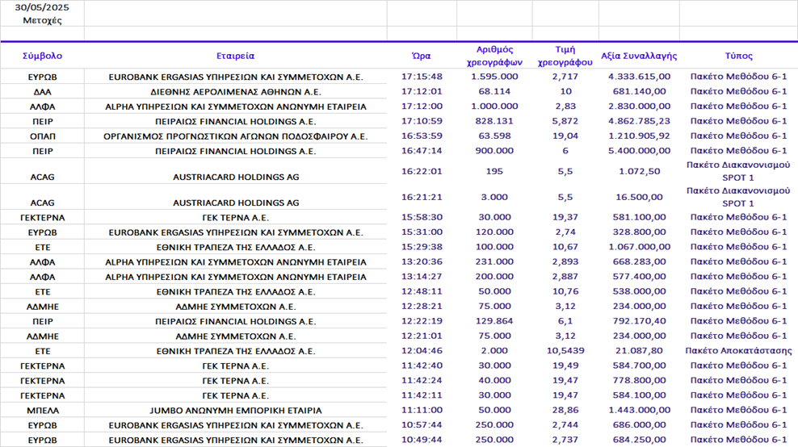Select the value 328.800,00
This screenshot has height=447, width=798.
point(639,232)
